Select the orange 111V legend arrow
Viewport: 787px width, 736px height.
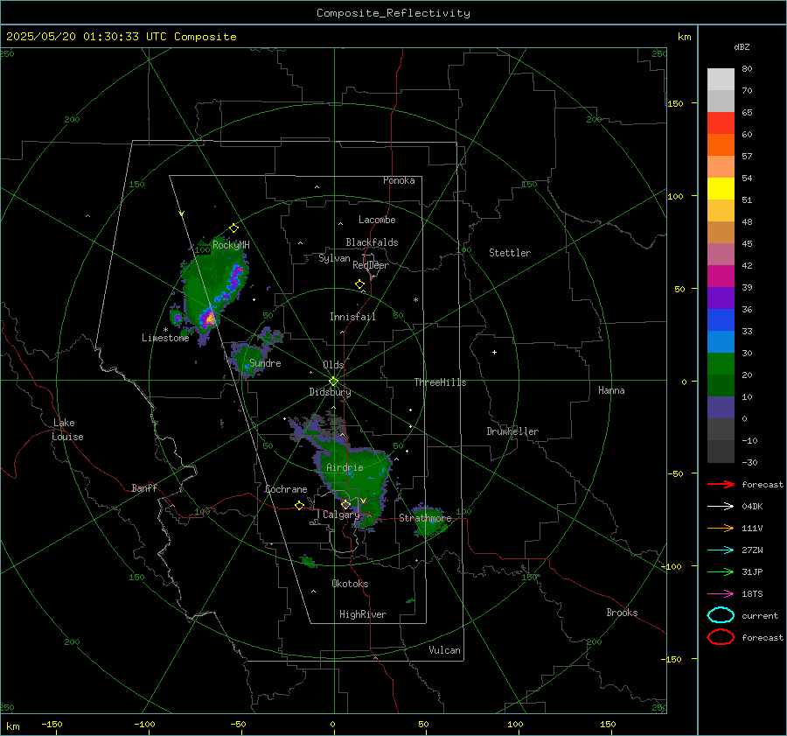pos(721,528)
